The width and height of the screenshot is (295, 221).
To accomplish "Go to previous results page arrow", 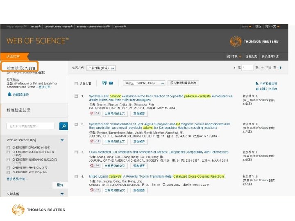I will (x=234, y=68).
